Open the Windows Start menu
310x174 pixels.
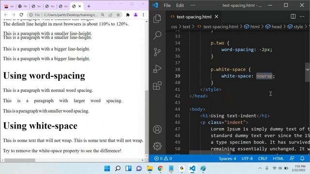pyautogui.click(x=107, y=168)
